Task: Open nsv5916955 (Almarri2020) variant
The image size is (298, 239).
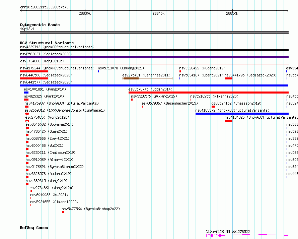Action: (214, 96)
